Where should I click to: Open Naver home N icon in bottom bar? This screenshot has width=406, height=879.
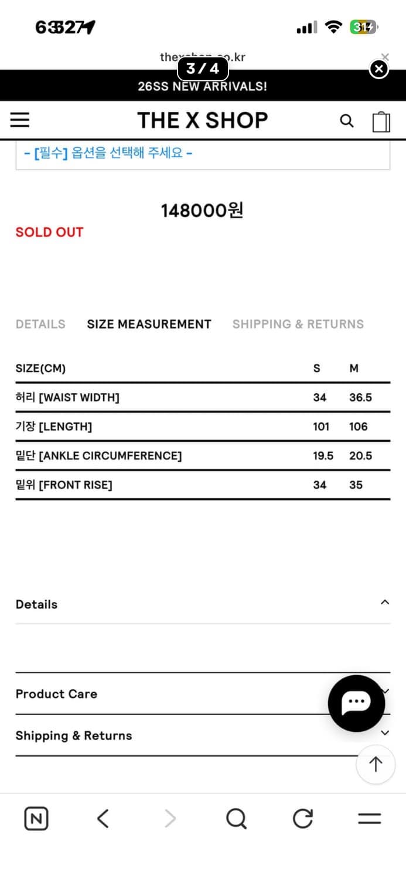point(36,819)
